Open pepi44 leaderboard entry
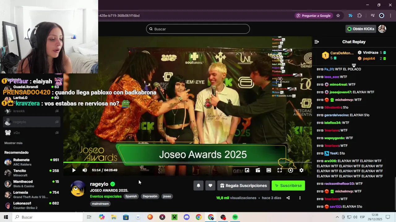This screenshot has width=396, height=222. coord(372,59)
